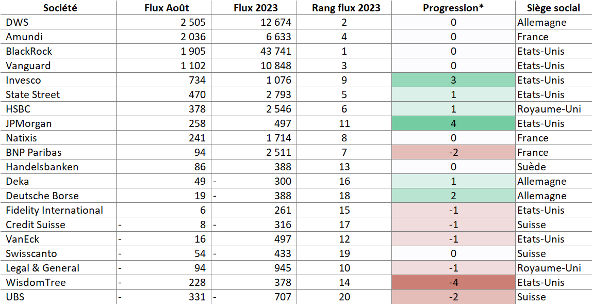The width and height of the screenshot is (592, 304).
Task: Select the WisdomTree company cell
Action: pos(58,282)
